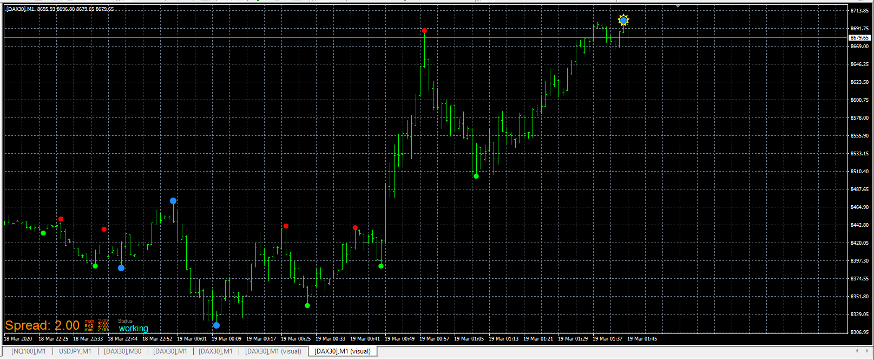Click the '18 Mar 22:33' time axis label
874x360 pixels.
88,339
